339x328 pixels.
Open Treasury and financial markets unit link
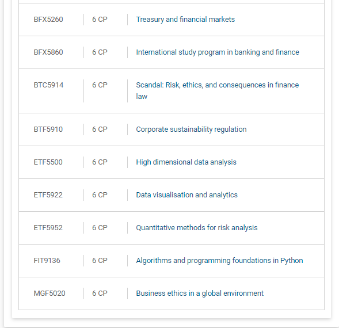[185, 20]
